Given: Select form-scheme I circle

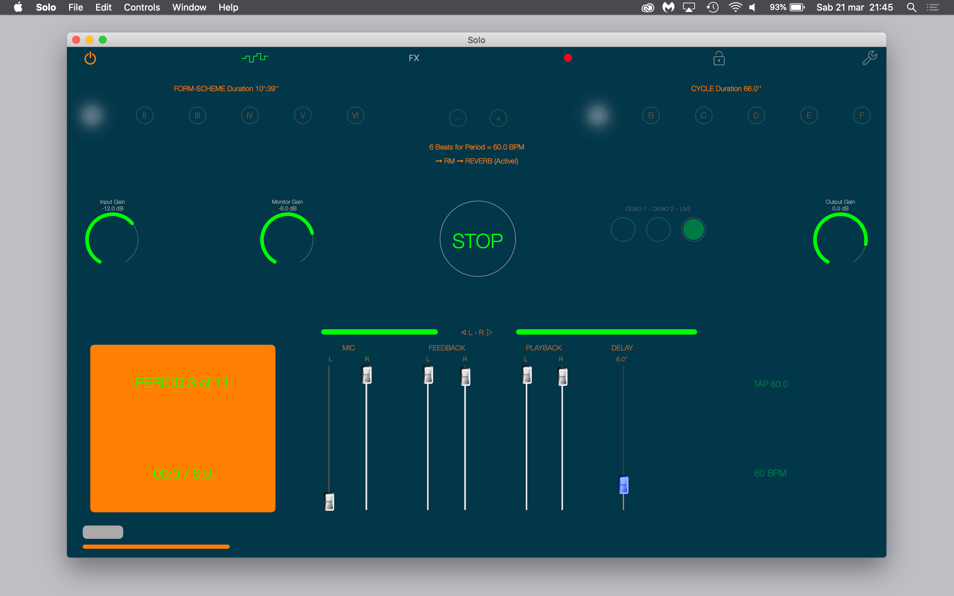Looking at the screenshot, I should coord(92,116).
